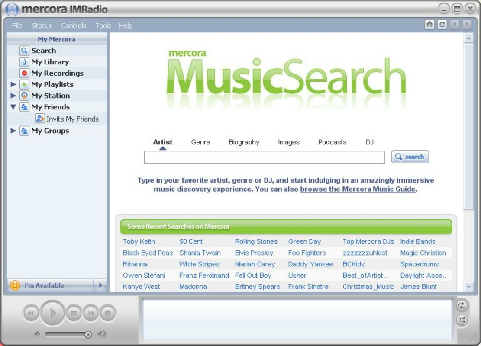Viewport: 481px width, 346px height.
Task: Open the I'm Available status dropdown arrow
Action: [100, 285]
